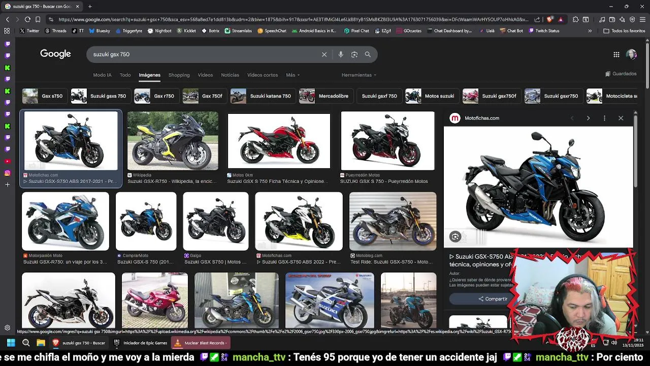Switch to the Noticias tab
This screenshot has width=650, height=366.
230,75
